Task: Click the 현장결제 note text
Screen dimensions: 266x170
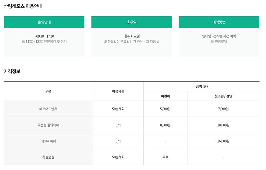Action: [219, 42]
